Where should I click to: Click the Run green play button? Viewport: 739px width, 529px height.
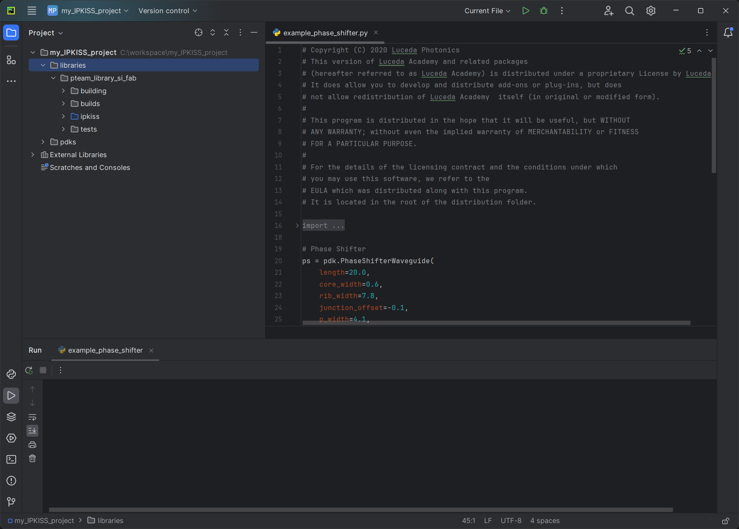click(525, 11)
